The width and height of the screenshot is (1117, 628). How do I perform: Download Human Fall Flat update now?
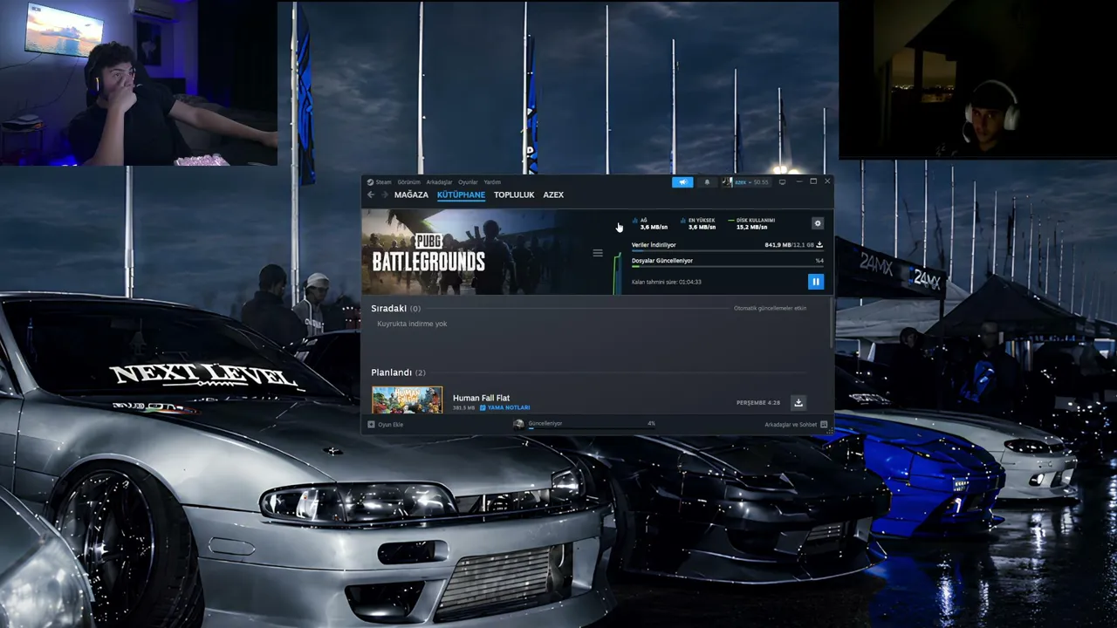(798, 402)
